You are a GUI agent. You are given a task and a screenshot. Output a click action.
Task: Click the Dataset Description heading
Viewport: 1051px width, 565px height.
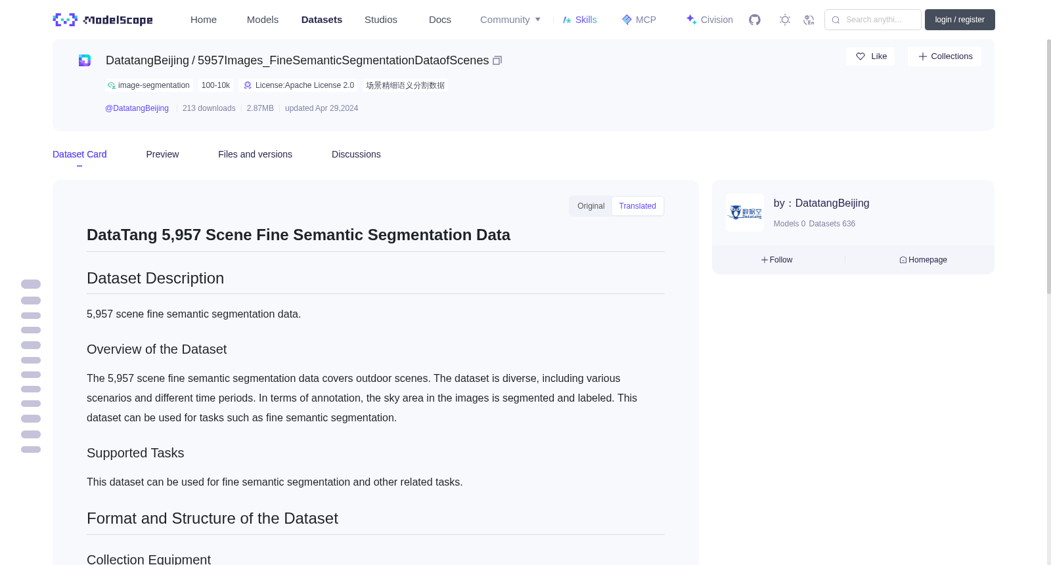155,278
